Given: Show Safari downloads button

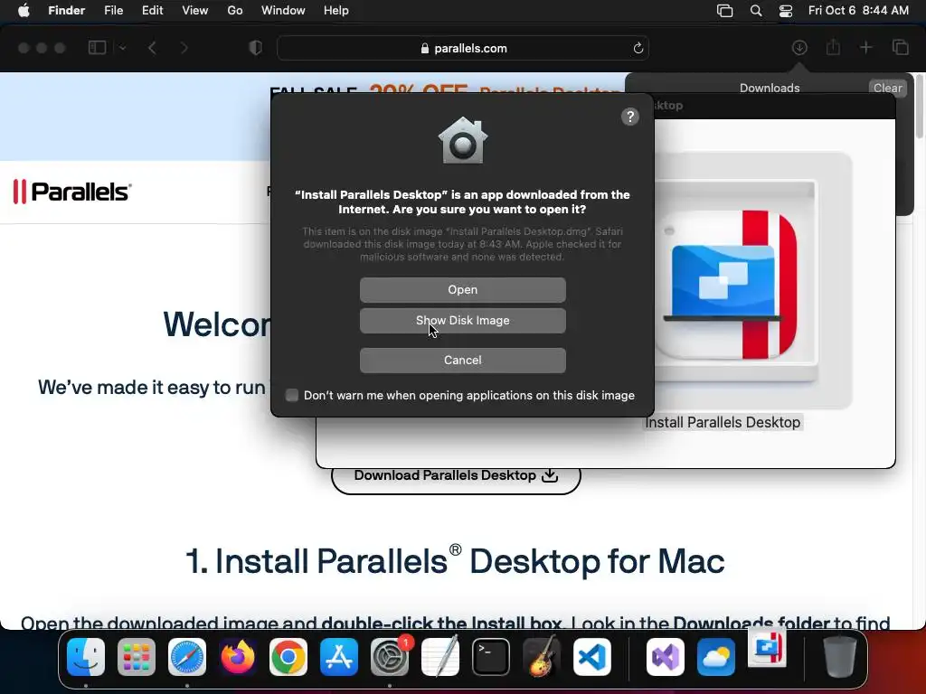Looking at the screenshot, I should coord(799,47).
